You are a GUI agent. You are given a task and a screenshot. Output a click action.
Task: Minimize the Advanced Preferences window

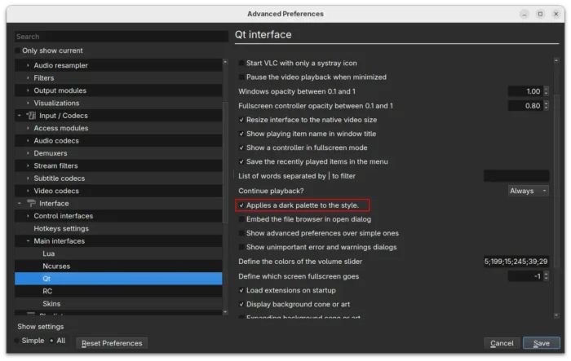[x=525, y=14]
